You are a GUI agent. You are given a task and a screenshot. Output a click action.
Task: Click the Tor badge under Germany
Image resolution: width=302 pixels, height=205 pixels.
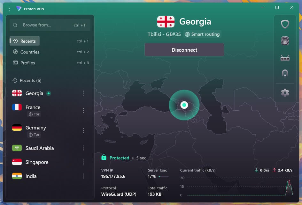click(x=34, y=135)
